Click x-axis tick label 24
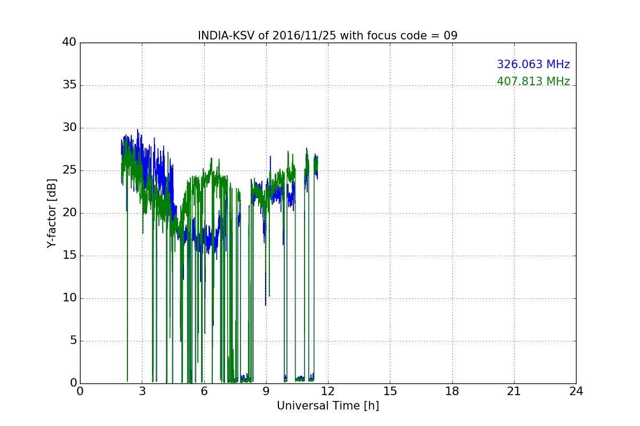 coord(576,391)
